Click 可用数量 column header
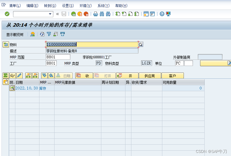Image resolution: width=231 pixels, height=156 pixels. click(183, 82)
